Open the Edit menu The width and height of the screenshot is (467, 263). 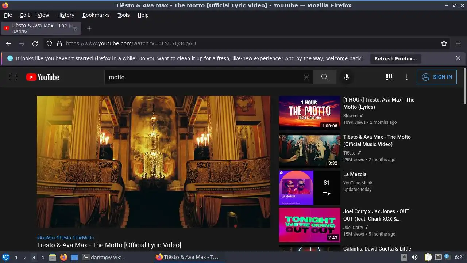tap(25, 15)
